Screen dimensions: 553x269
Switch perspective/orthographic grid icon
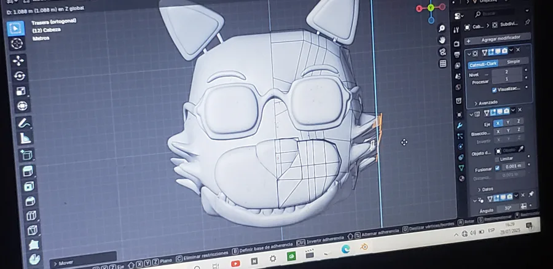(x=443, y=63)
